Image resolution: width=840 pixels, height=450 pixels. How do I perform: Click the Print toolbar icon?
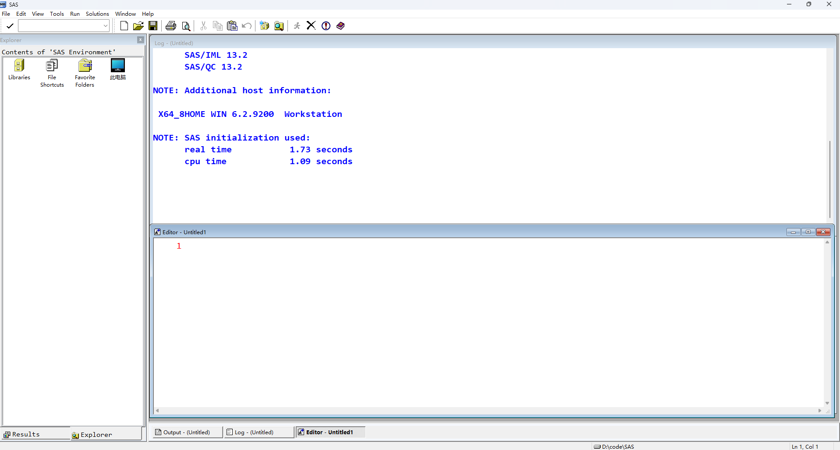[x=171, y=26]
